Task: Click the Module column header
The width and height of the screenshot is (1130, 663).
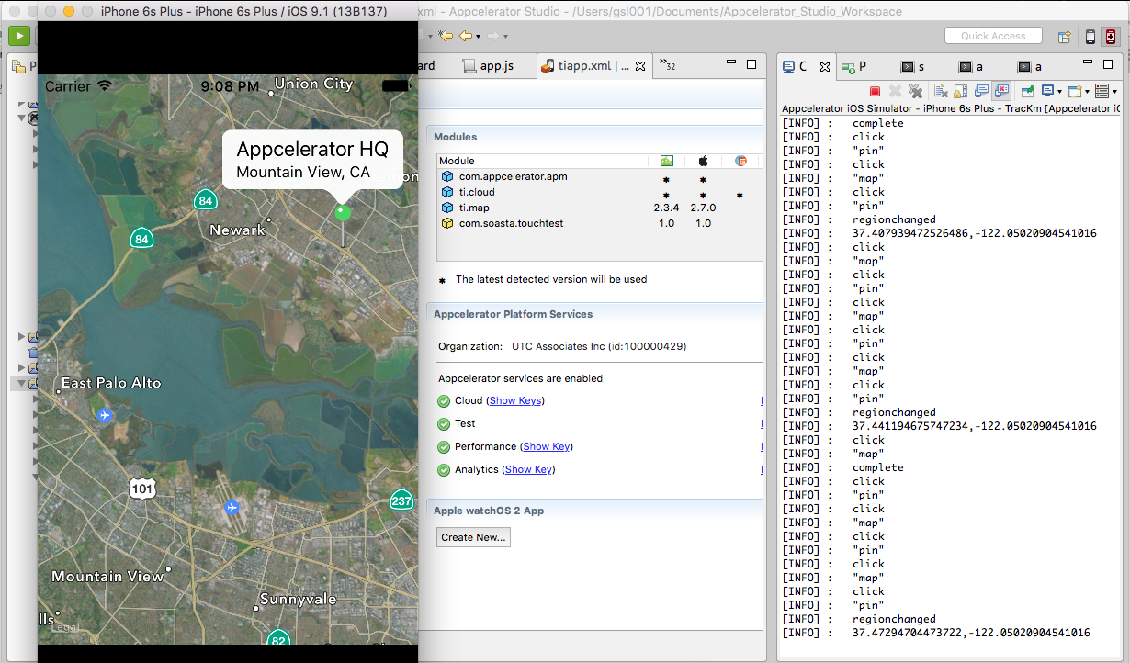Action: coord(542,161)
